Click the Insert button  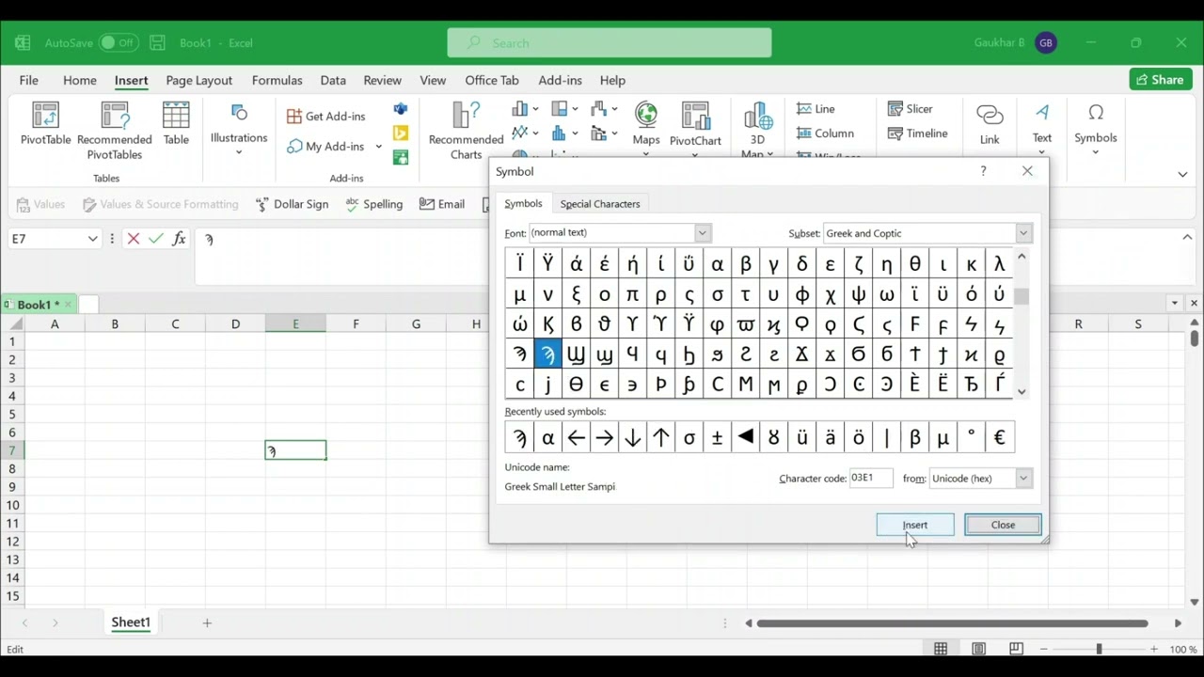[915, 526]
